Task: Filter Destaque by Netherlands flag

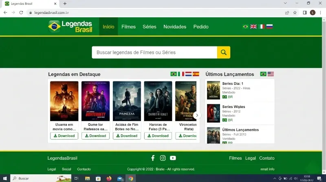Action: 188,74
